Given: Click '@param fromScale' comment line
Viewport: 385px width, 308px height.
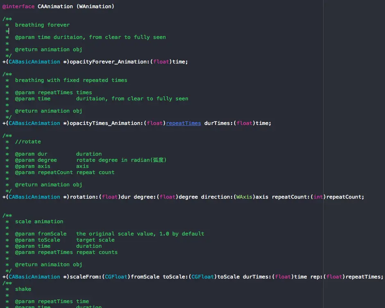Looking at the screenshot, I should (x=109, y=233).
